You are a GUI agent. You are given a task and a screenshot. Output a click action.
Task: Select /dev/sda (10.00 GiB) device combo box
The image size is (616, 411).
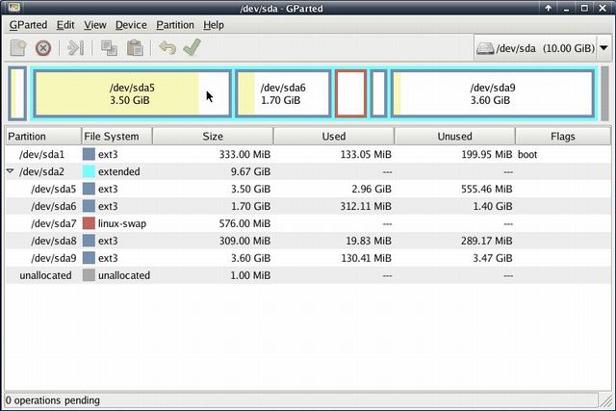point(543,48)
